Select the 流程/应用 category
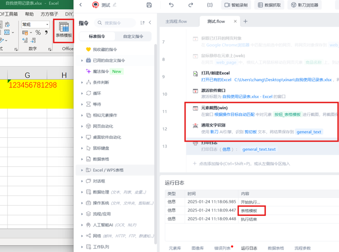Image resolution: width=339 pixels, height=252 pixels. point(115,214)
